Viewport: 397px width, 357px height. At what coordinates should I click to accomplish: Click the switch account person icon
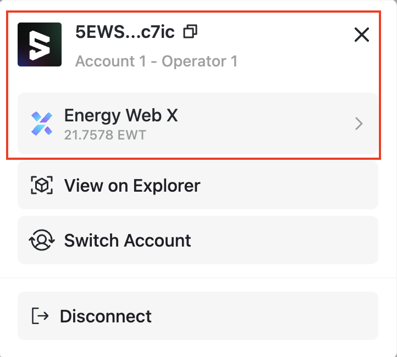coord(42,241)
